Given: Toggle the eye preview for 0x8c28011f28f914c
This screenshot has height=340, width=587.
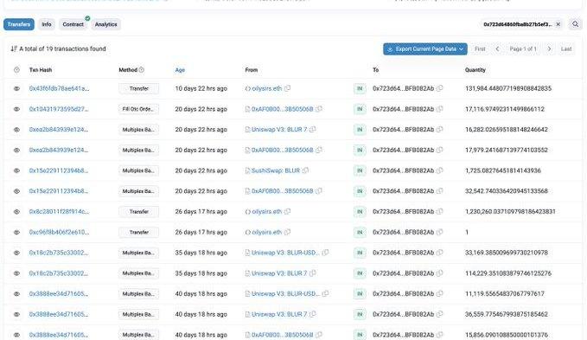Looking at the screenshot, I should (16, 212).
